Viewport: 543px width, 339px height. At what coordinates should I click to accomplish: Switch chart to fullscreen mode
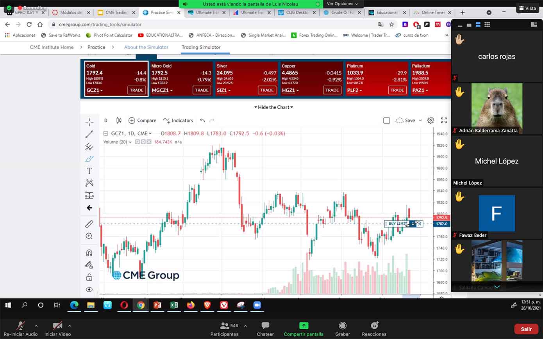[x=444, y=121]
